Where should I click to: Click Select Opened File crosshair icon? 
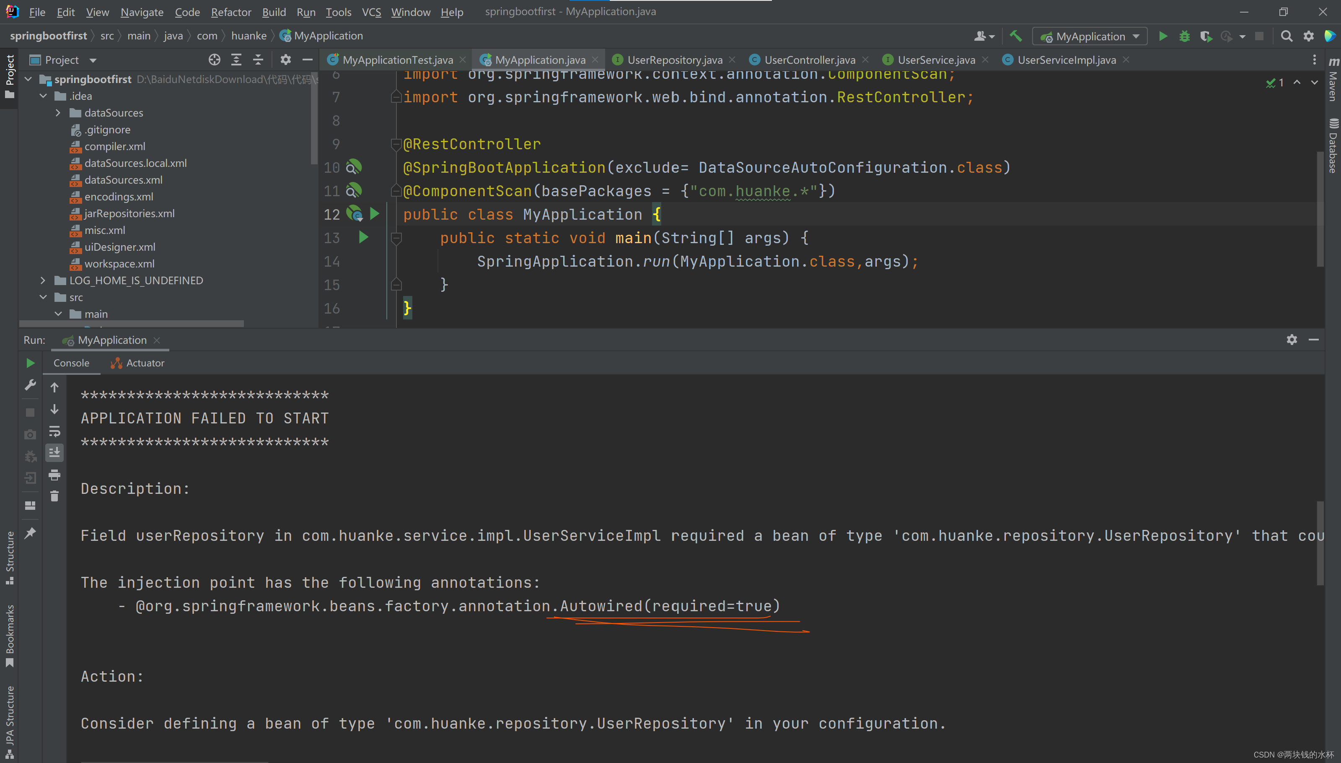tap(214, 60)
